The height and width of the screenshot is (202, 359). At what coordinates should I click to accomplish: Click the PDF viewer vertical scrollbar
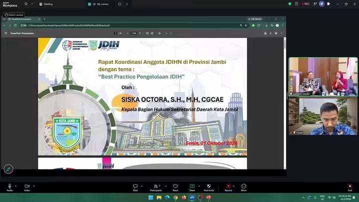(x=285, y=43)
